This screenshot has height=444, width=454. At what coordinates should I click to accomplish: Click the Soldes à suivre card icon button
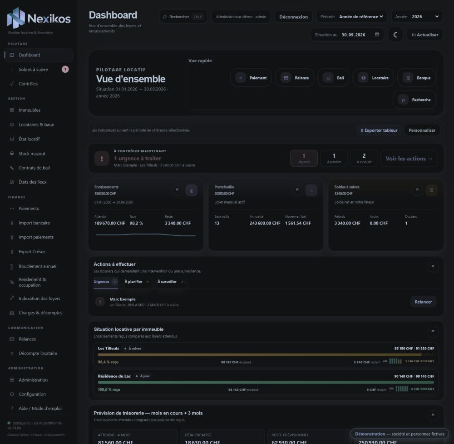coord(431,190)
